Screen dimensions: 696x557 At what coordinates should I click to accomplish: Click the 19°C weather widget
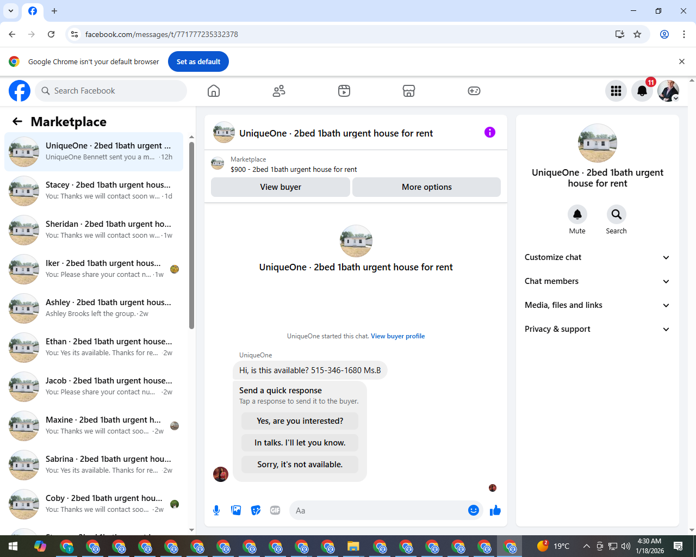[x=554, y=546]
